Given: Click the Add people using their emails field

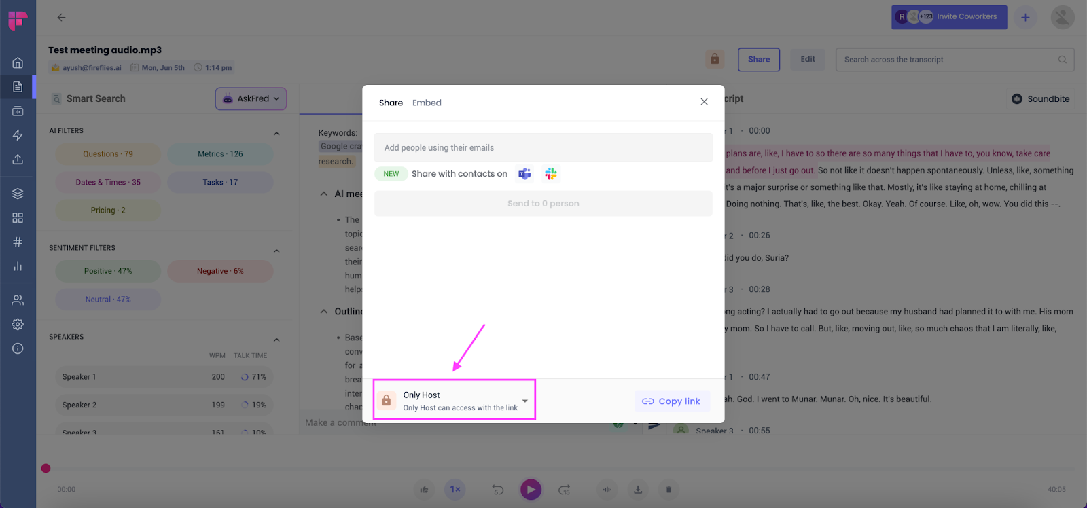Looking at the screenshot, I should (543, 147).
